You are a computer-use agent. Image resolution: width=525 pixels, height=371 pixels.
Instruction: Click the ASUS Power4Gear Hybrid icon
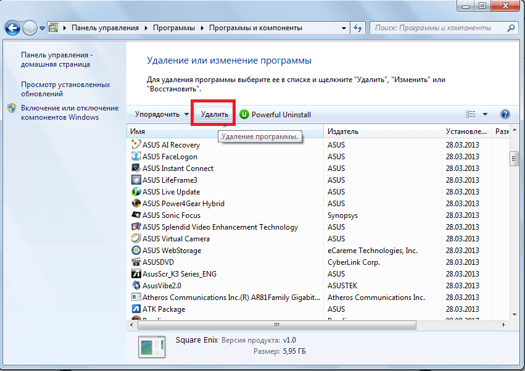pos(136,203)
